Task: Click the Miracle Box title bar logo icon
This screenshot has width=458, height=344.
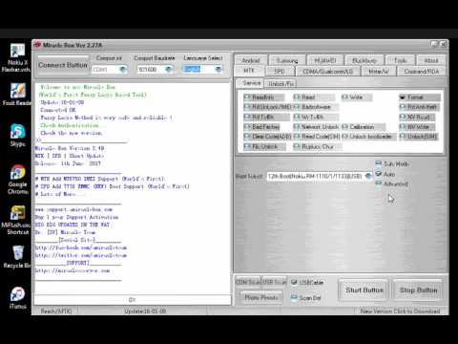Action: click(x=37, y=45)
